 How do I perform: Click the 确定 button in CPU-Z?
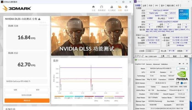[186, 56]
